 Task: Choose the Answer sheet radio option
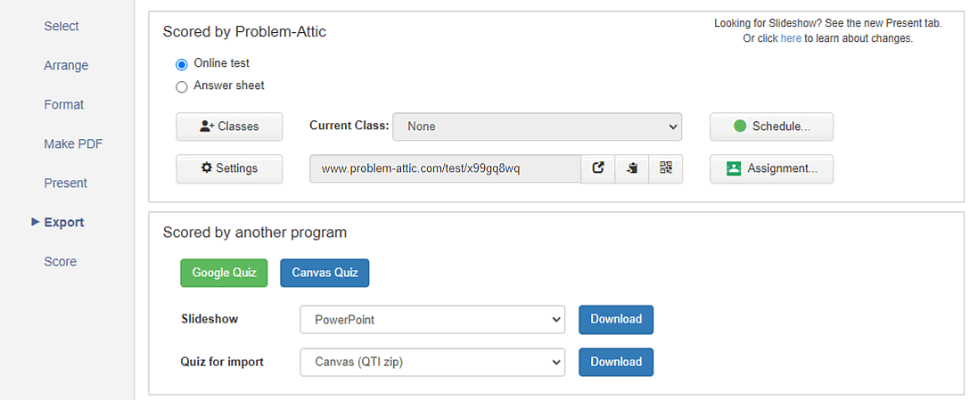(182, 87)
